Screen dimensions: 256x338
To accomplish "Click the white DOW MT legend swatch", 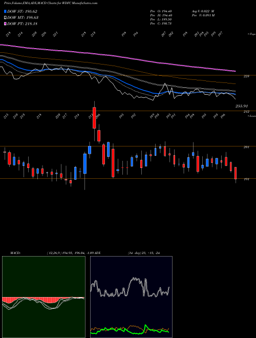I will point(5,17).
